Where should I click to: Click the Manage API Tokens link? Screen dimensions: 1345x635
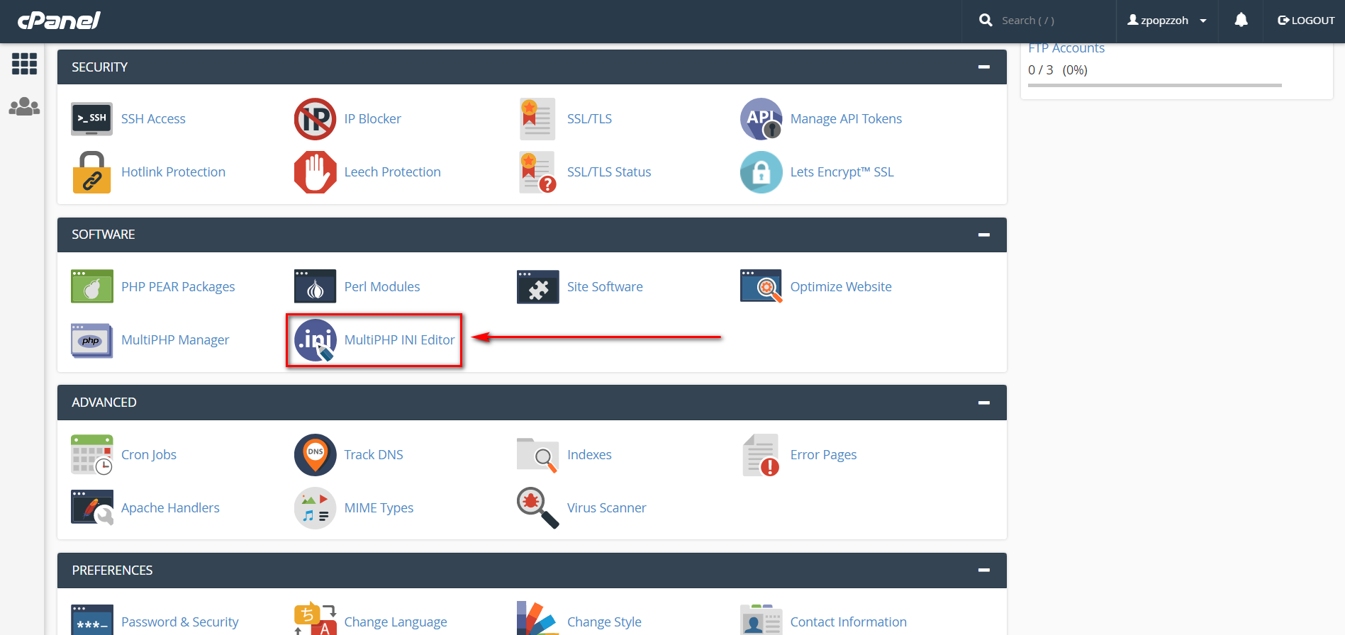(846, 118)
